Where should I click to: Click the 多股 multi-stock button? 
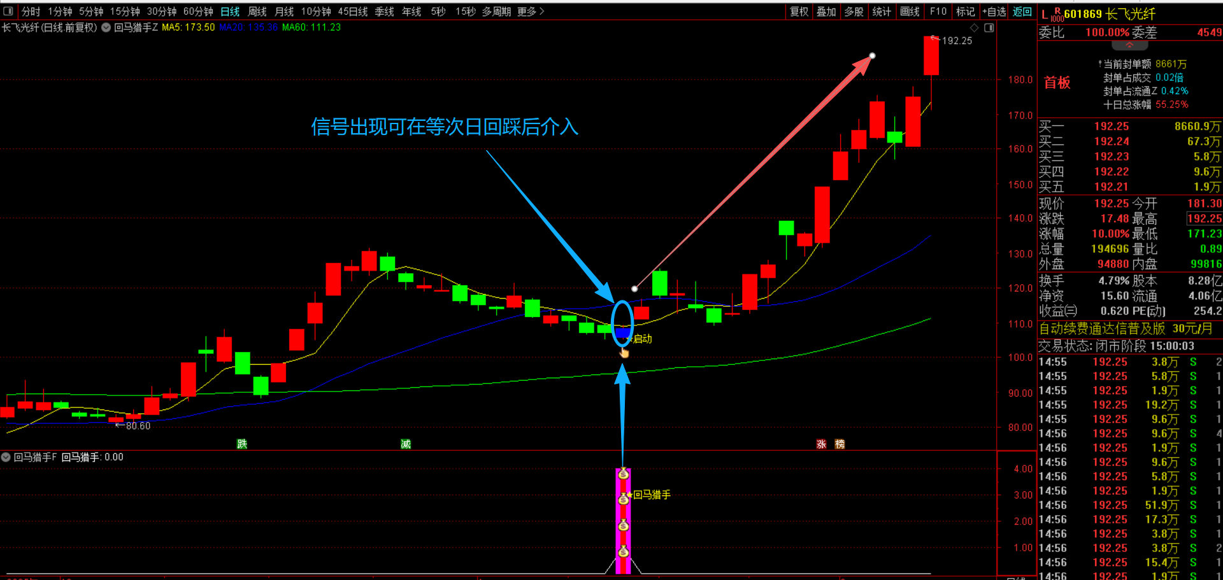point(854,11)
